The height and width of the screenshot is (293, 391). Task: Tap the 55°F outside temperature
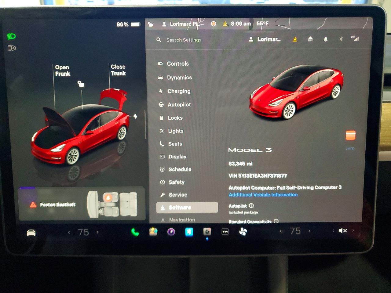tap(262, 24)
